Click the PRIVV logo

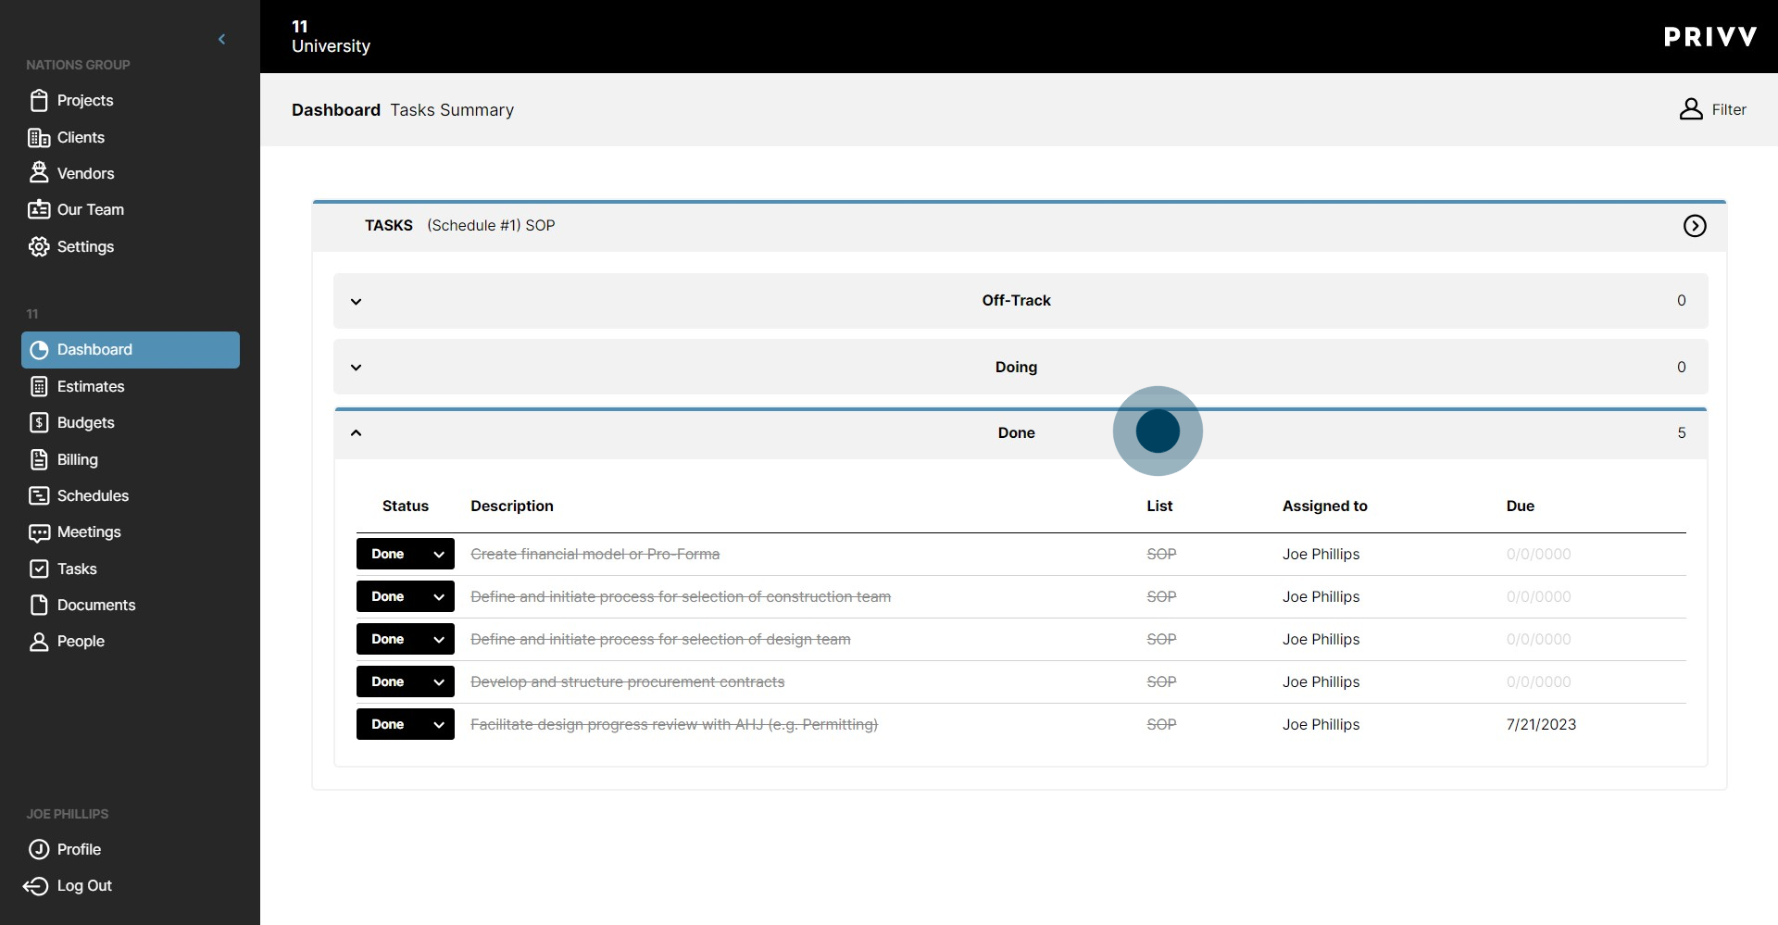tap(1709, 37)
